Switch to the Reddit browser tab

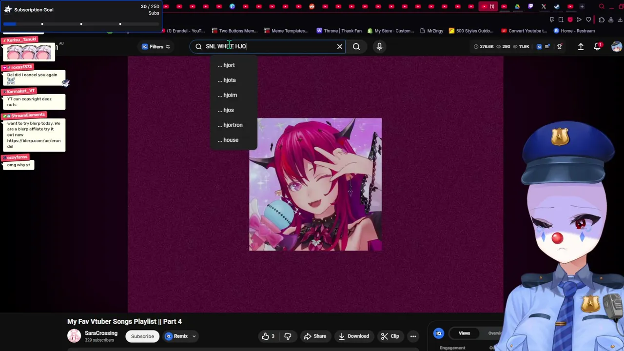pyautogui.click(x=312, y=6)
